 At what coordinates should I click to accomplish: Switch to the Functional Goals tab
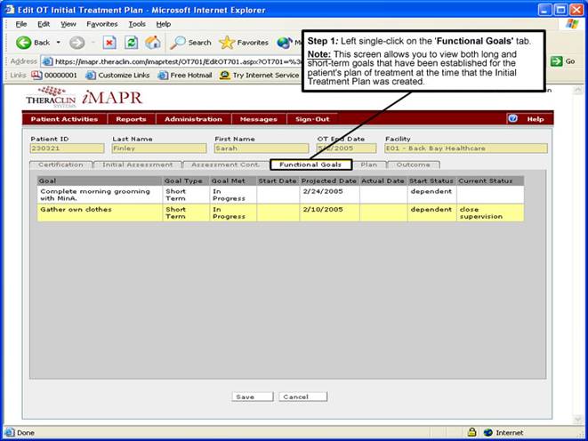coord(310,164)
